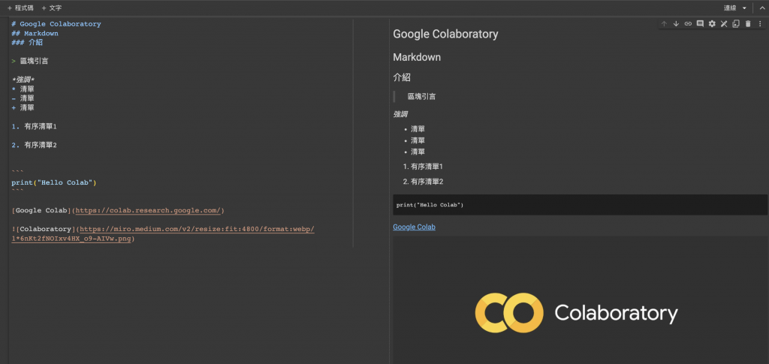This screenshot has width=769, height=364.
Task: Click the '1. 有序清單1' editor line
Action: coord(35,126)
